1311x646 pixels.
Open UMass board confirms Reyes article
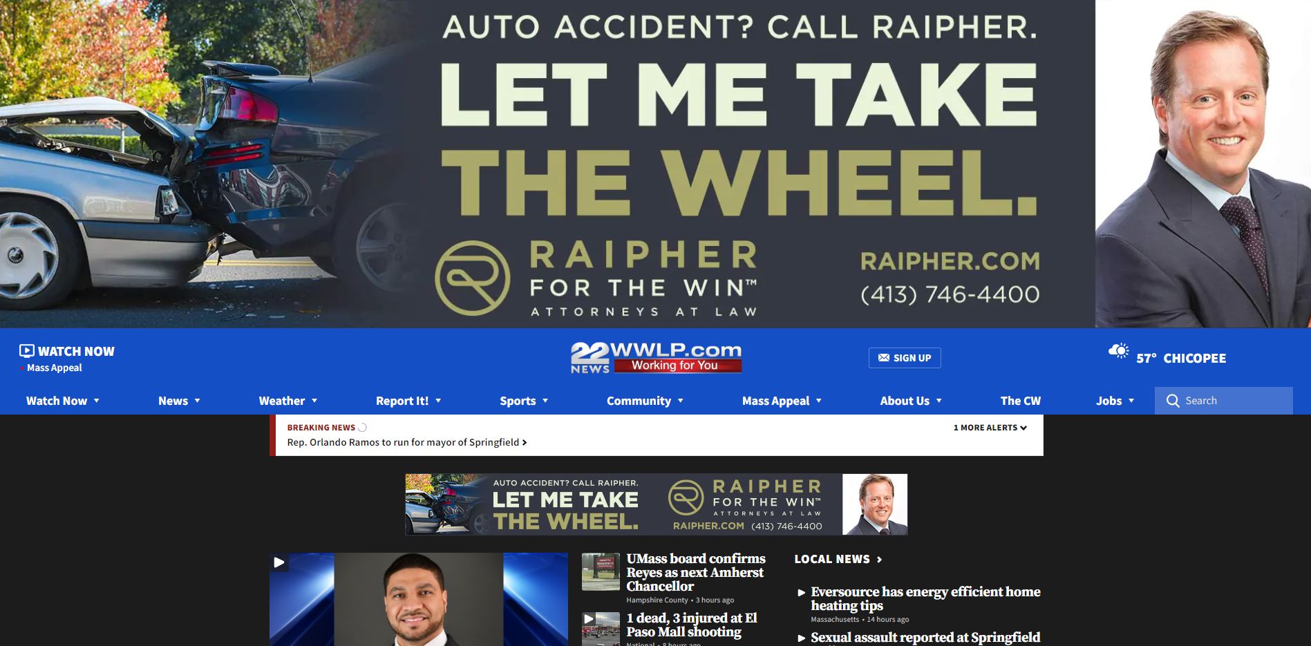695,572
